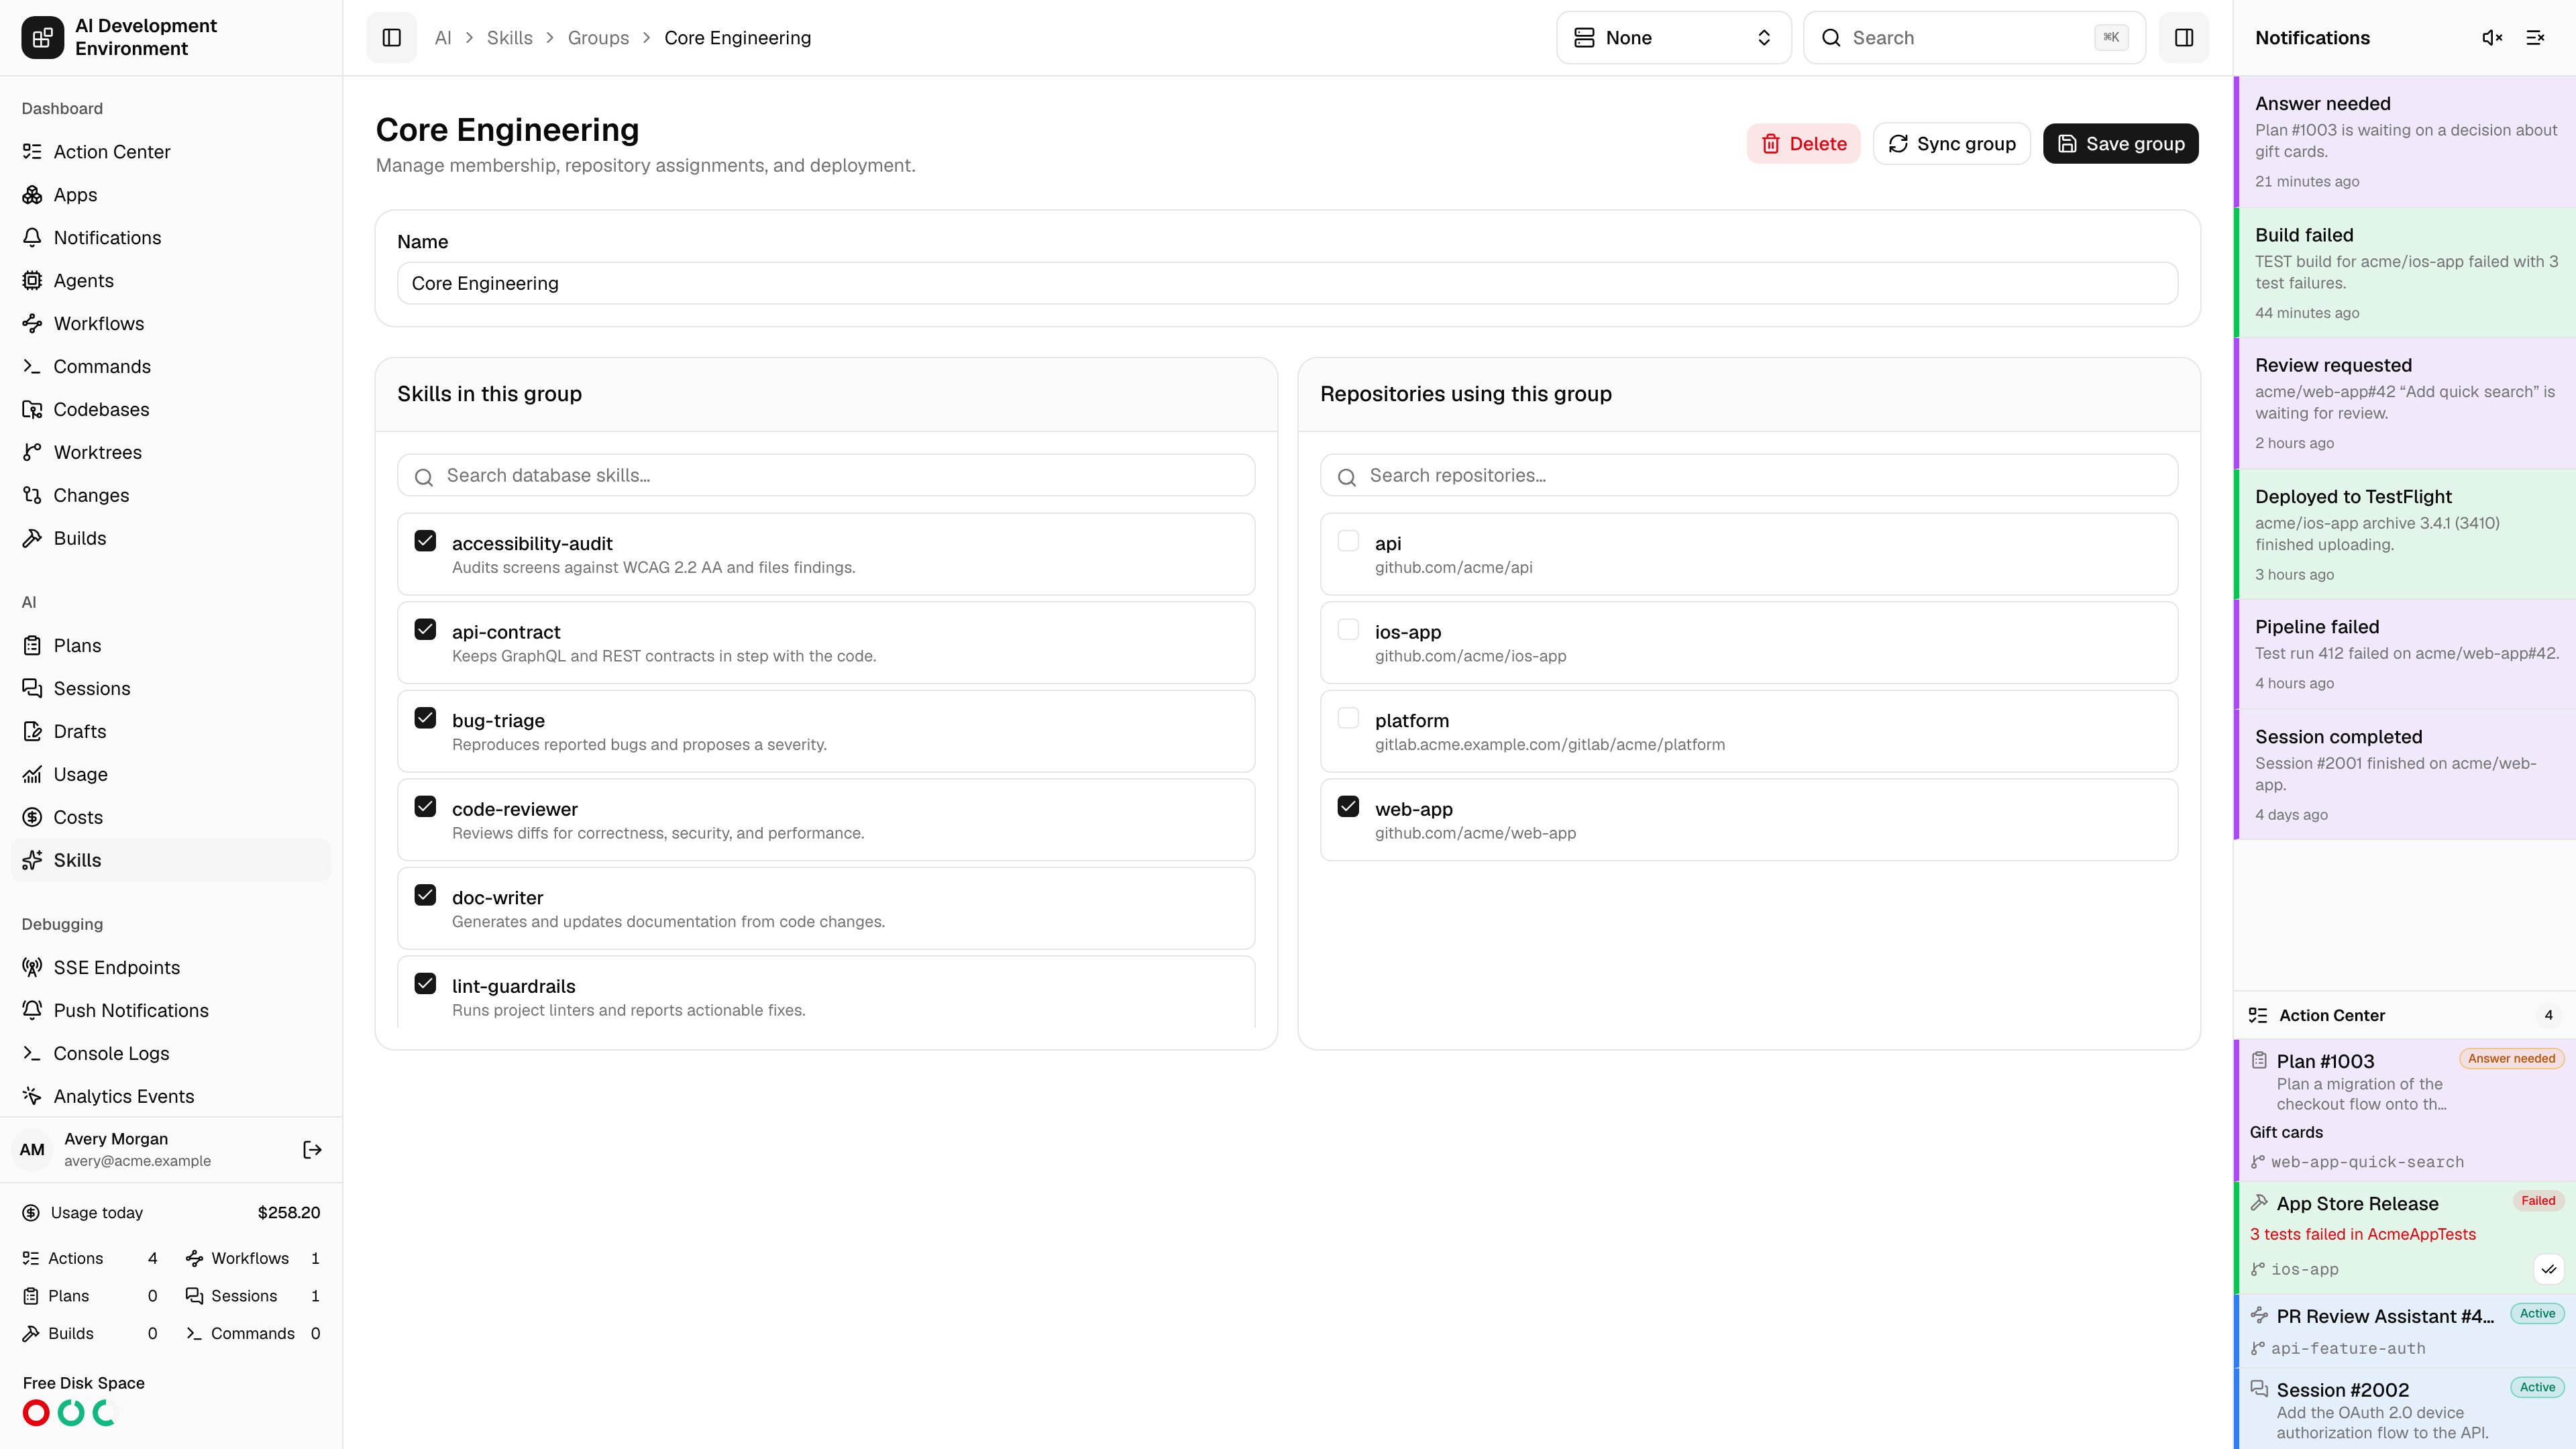Open Analytics Events in the sidebar
The width and height of the screenshot is (2576, 1449).
(x=171, y=1097)
